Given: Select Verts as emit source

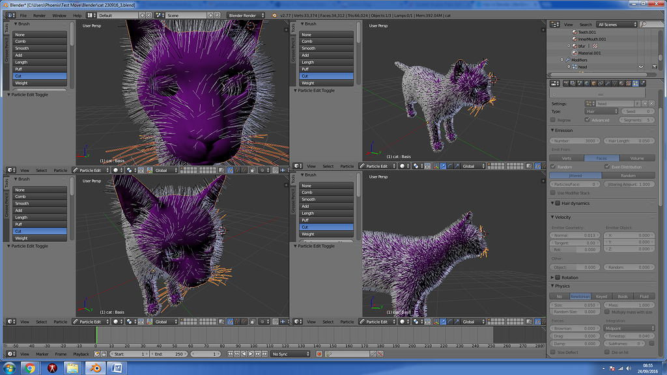Looking at the screenshot, I should 567,158.
